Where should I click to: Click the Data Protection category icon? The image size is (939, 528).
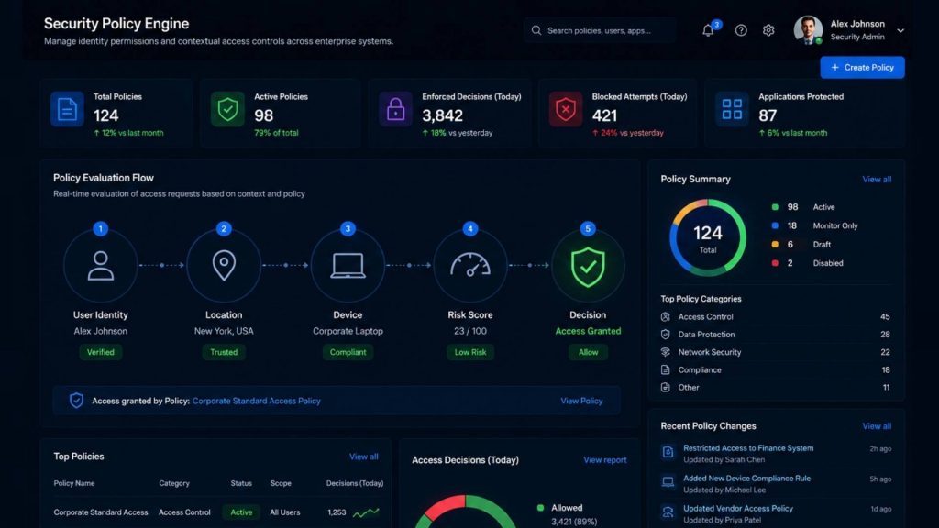pyautogui.click(x=666, y=334)
